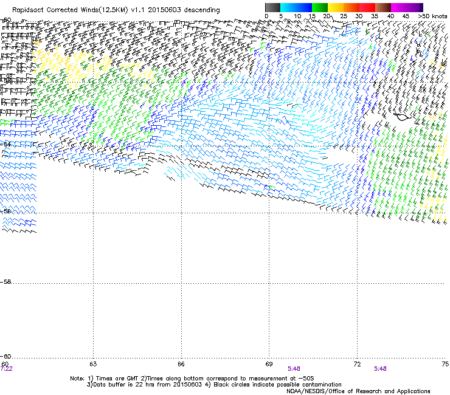Image resolution: width=450 pixels, height=395 pixels.
Task: Click the red 30-35 knots legend swatch
Action: tap(367, 7)
